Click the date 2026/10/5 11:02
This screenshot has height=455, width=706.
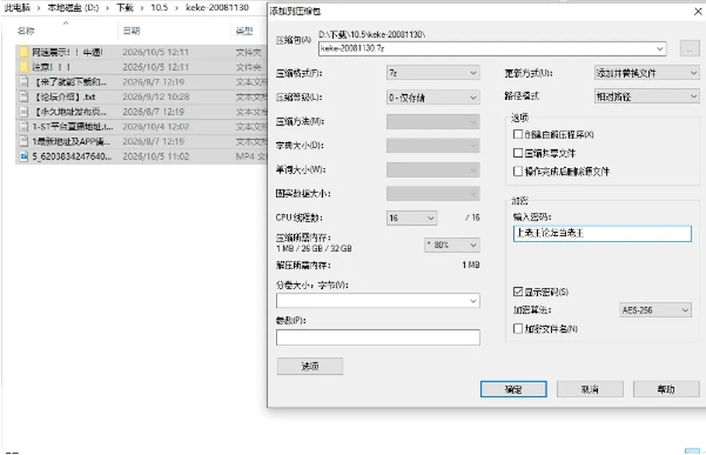[156, 157]
